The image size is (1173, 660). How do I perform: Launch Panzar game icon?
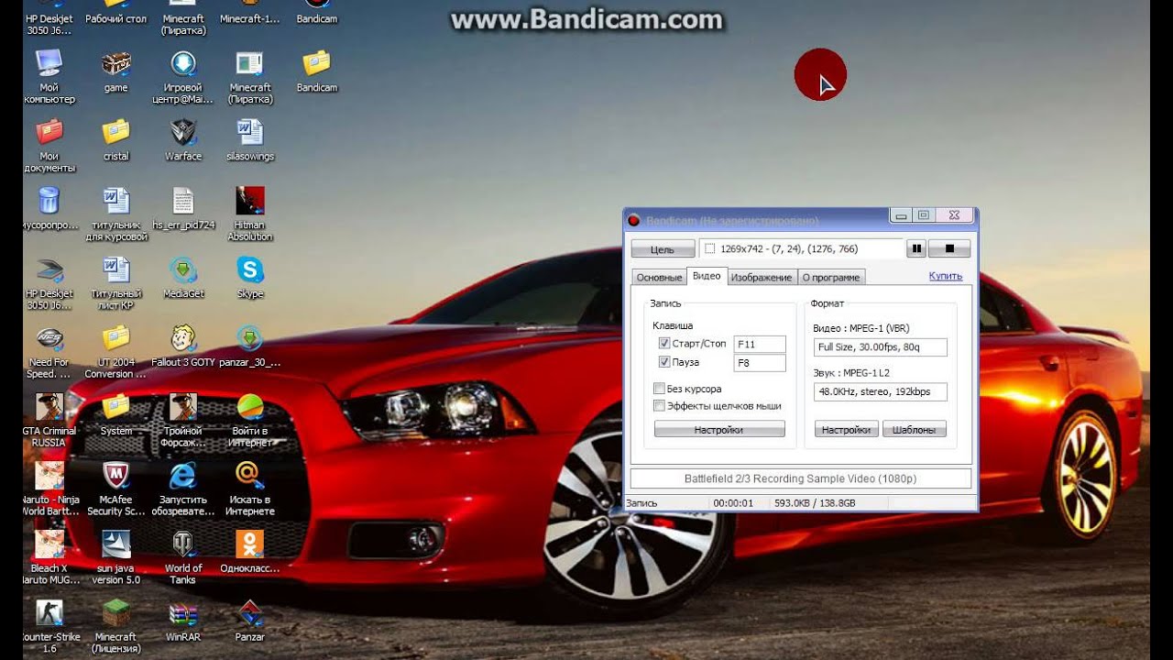tap(250, 621)
